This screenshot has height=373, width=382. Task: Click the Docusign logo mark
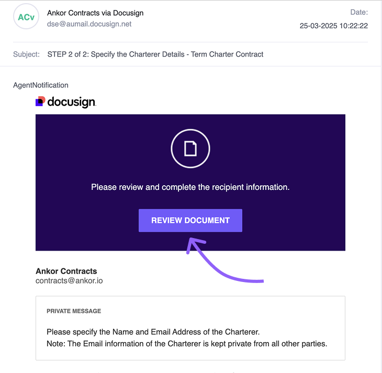40,101
